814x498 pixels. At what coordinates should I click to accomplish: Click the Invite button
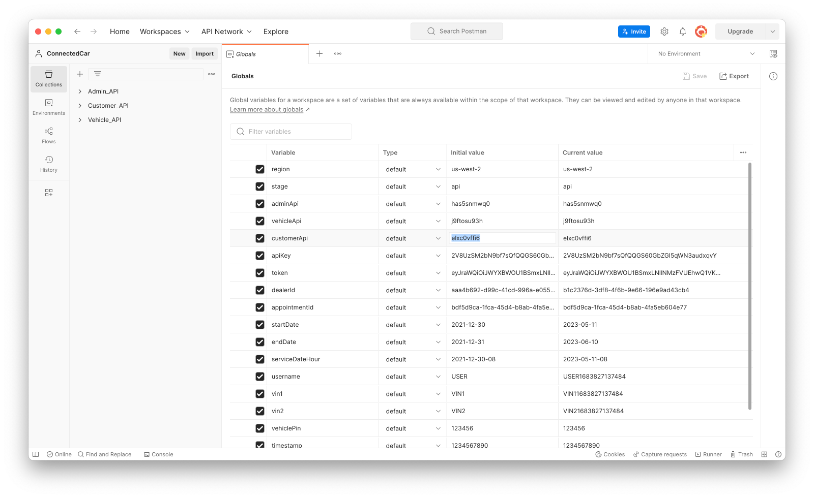[x=634, y=32]
